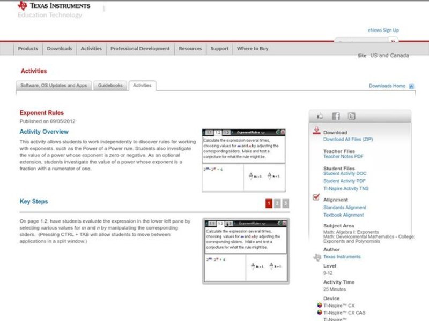Share activity via the Facebook icon
429x321 pixels.
click(x=336, y=116)
